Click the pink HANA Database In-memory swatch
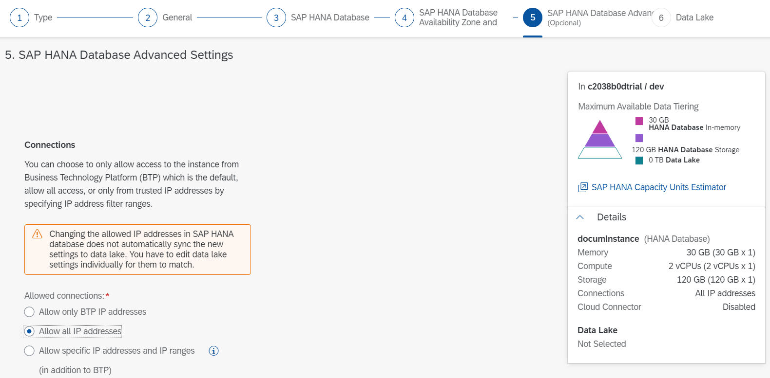770x378 pixels. click(x=639, y=121)
